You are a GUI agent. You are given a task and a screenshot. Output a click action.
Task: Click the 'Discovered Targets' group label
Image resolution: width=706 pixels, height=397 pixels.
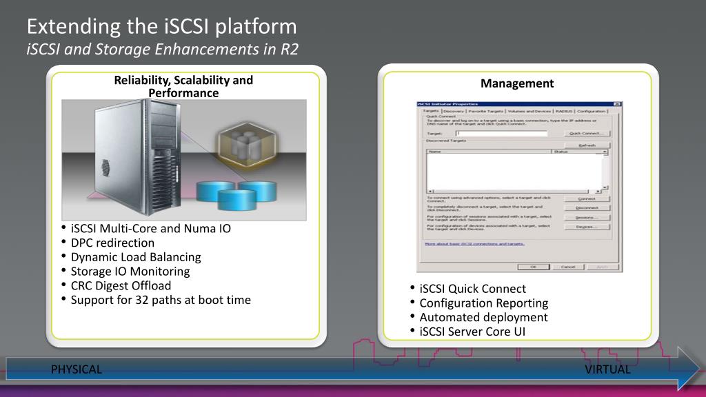point(446,141)
